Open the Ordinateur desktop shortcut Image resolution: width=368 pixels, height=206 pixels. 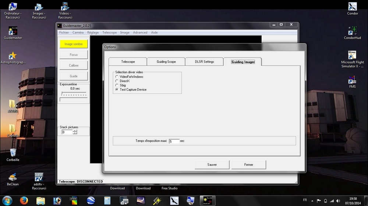[13, 11]
